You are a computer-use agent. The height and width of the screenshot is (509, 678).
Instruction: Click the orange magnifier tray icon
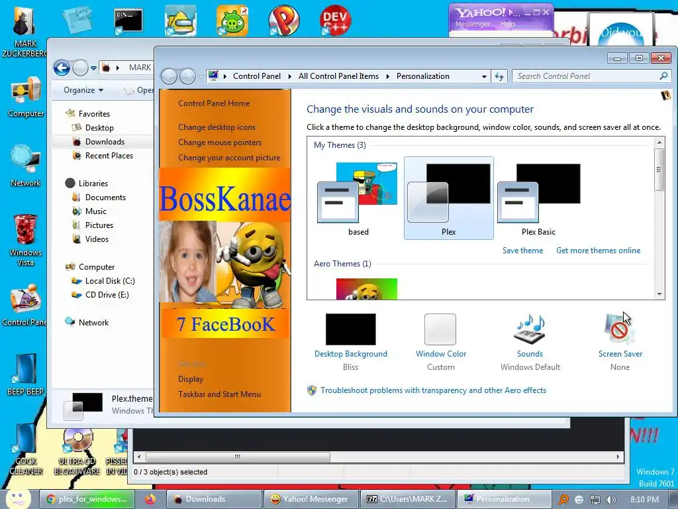563,500
